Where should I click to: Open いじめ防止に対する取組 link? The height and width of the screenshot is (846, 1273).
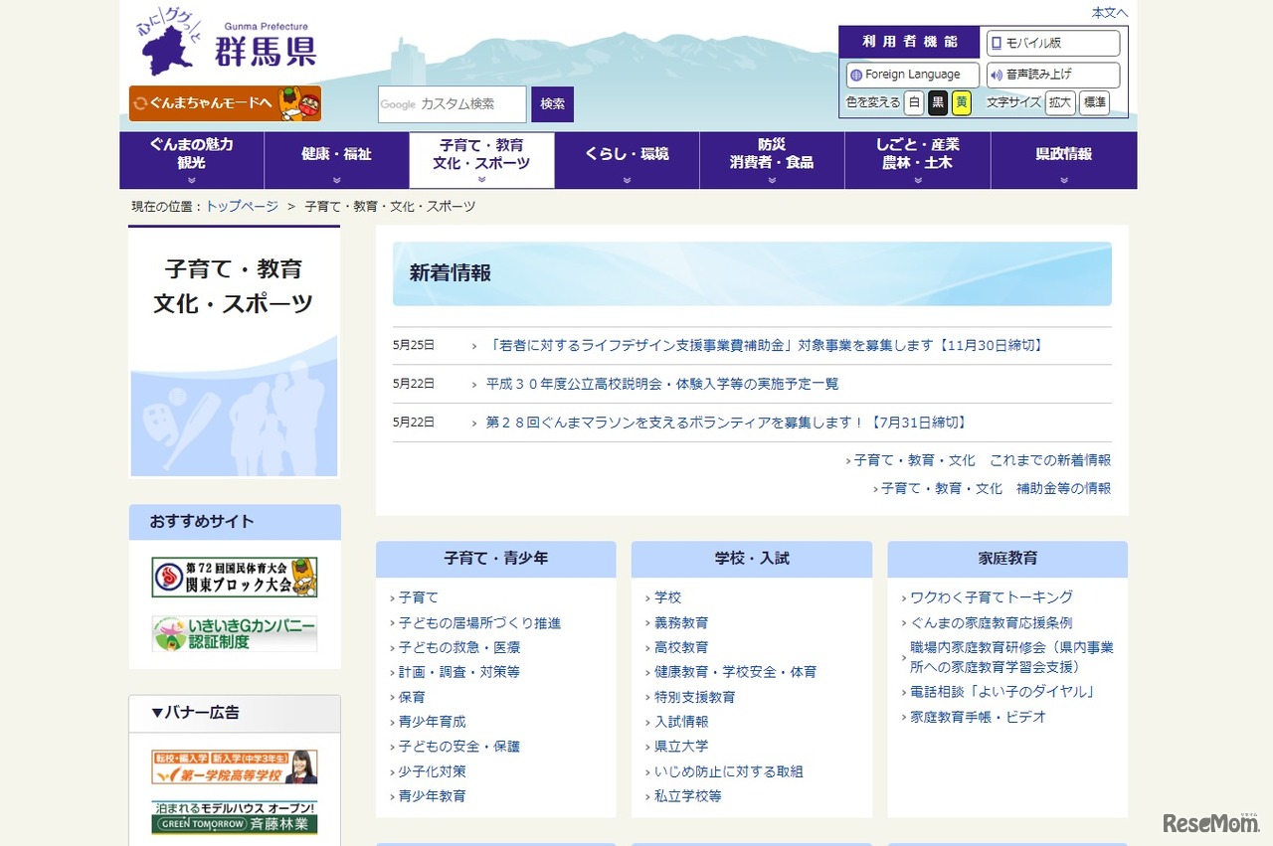(729, 771)
